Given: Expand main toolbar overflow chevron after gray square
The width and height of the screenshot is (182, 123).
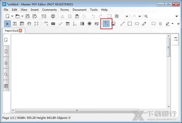Looking at the screenshot, I should point(127,16).
